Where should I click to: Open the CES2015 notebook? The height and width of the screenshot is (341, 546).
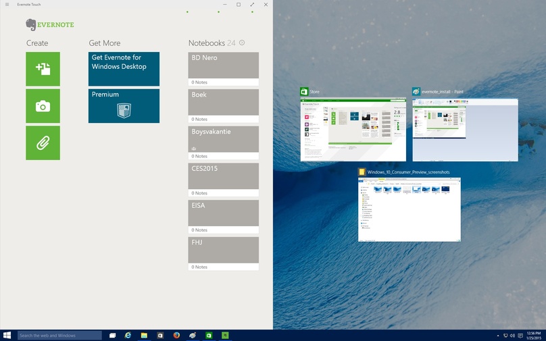tap(224, 180)
